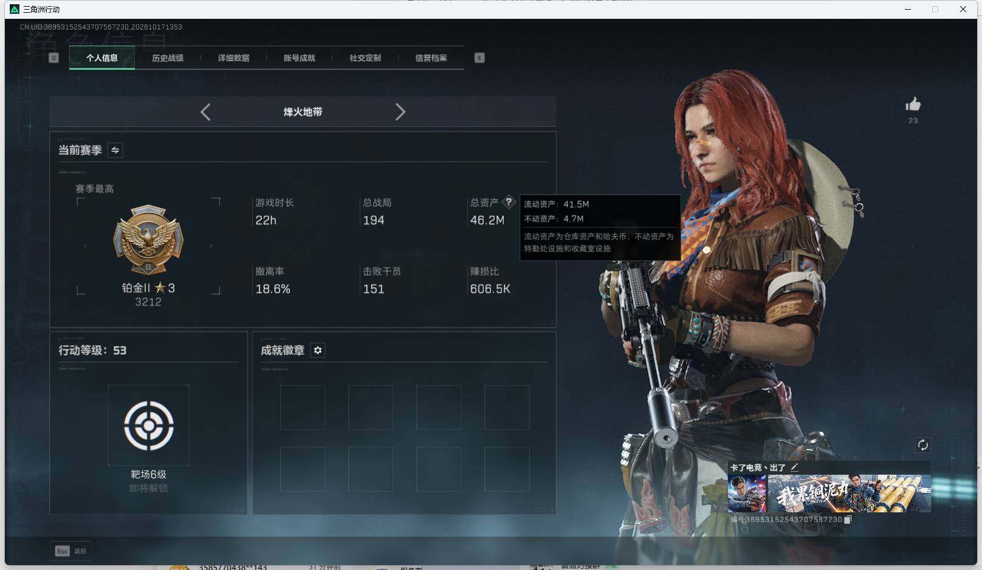
Task: Click the E next-tab key icon
Action: pyautogui.click(x=479, y=58)
